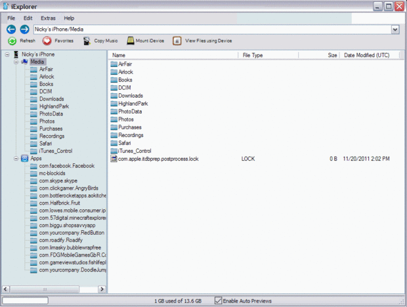Select com.roadify.Roadify in the tree
This screenshot has height=307, width=407.
tap(61, 240)
